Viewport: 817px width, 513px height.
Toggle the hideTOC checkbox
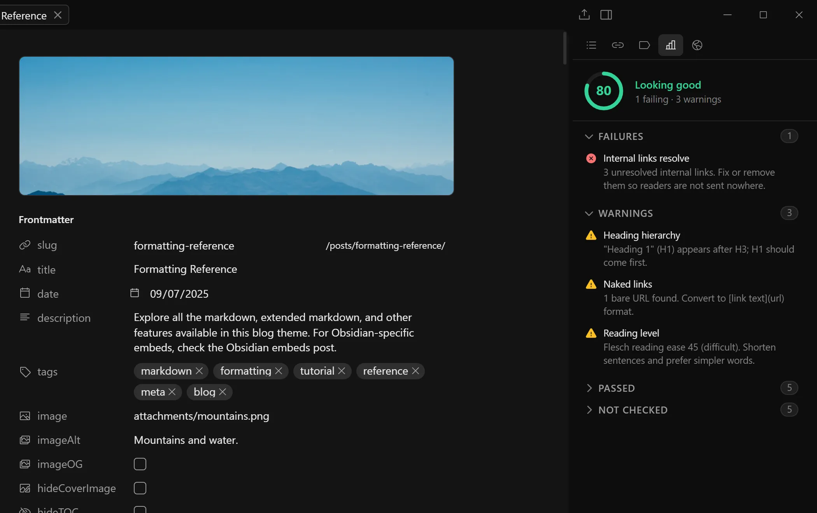point(140,510)
